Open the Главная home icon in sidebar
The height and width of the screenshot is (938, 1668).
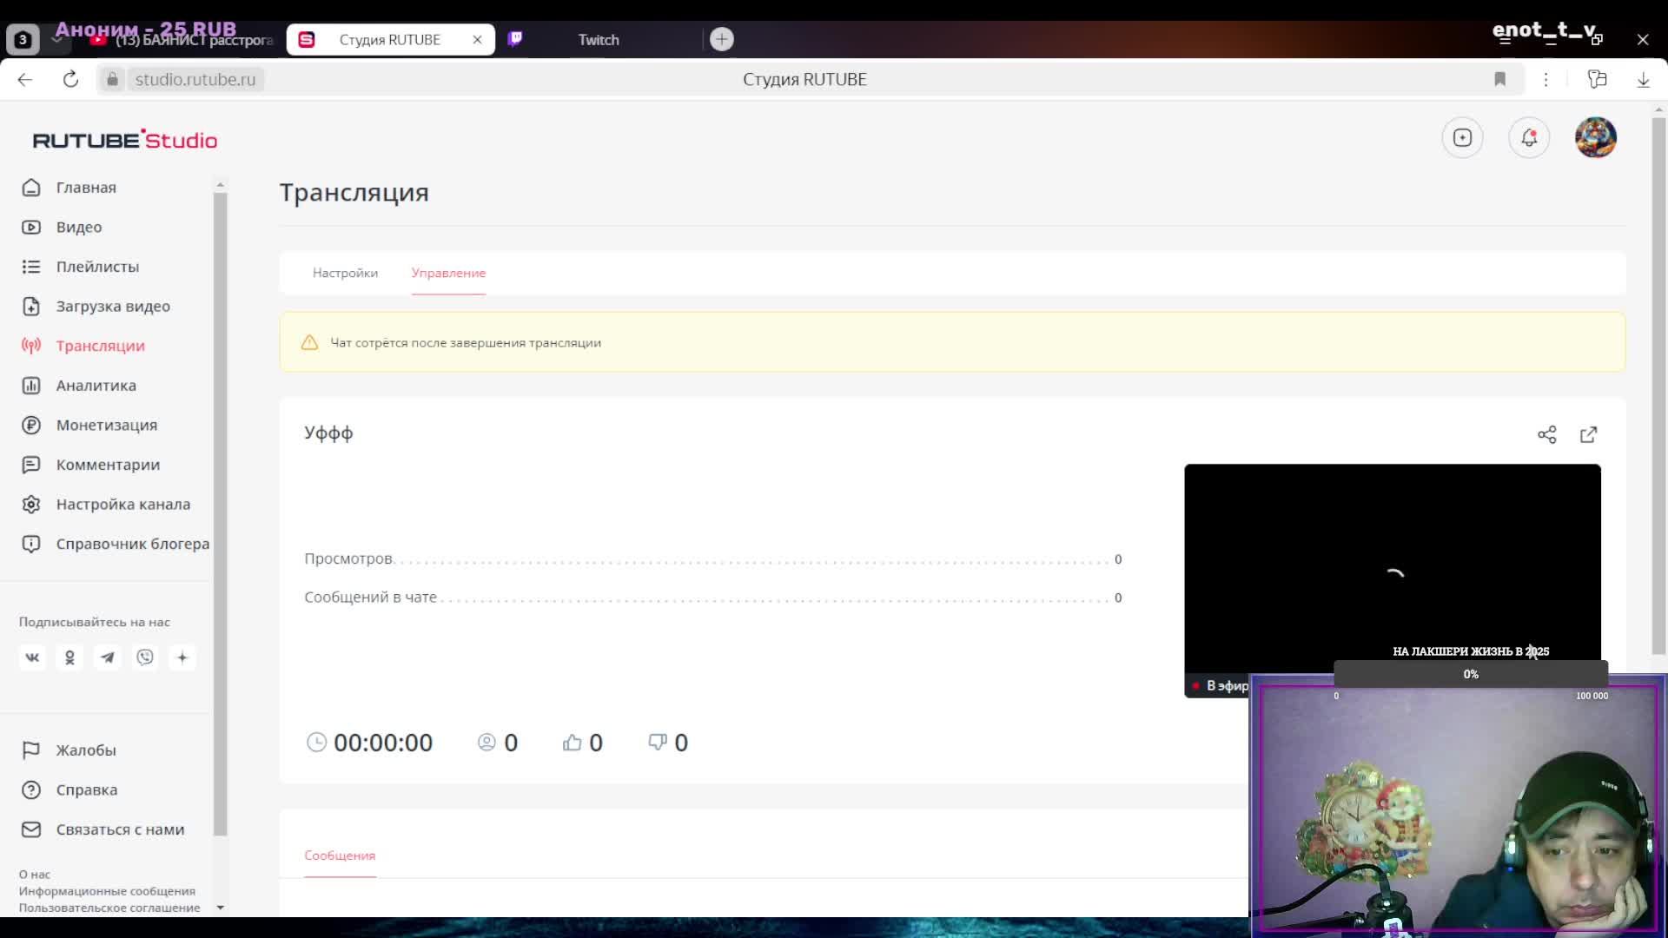[31, 188]
